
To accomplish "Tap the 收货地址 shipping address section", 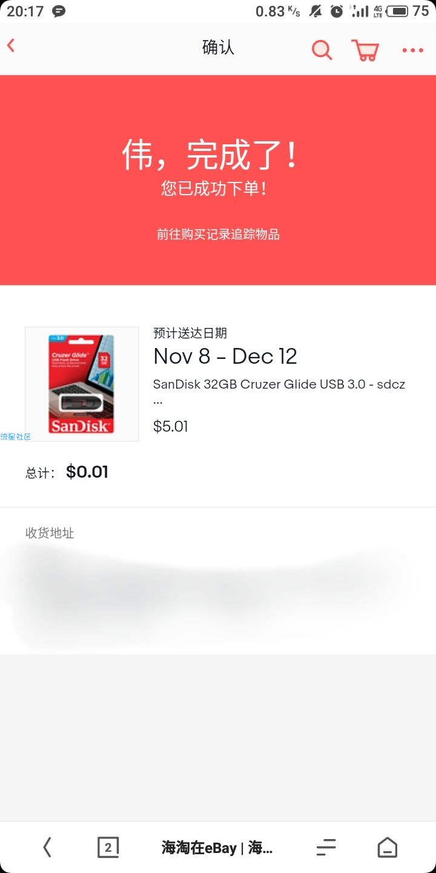I will 218,580.
